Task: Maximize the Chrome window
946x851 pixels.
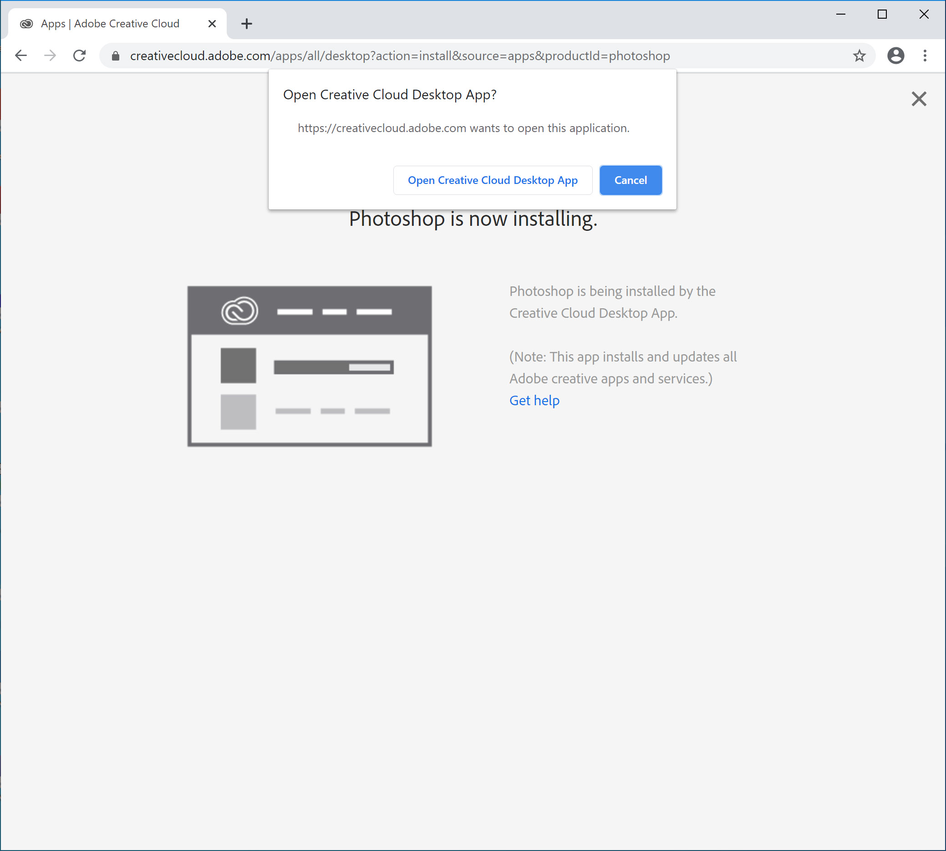Action: [882, 15]
